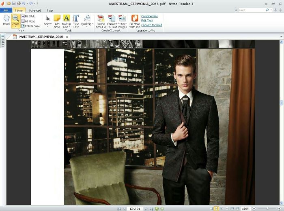Choose the Markup Text tool
284x211 pixels.
click(67, 21)
